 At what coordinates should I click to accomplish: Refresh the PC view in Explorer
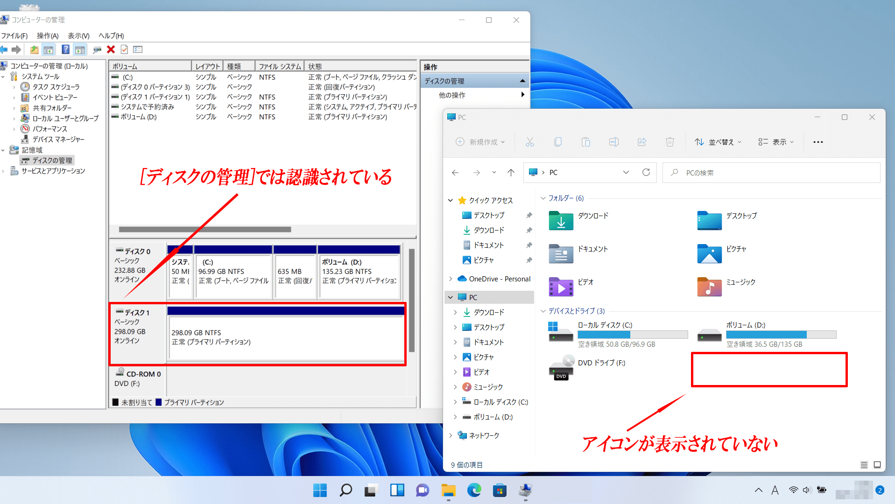click(646, 173)
